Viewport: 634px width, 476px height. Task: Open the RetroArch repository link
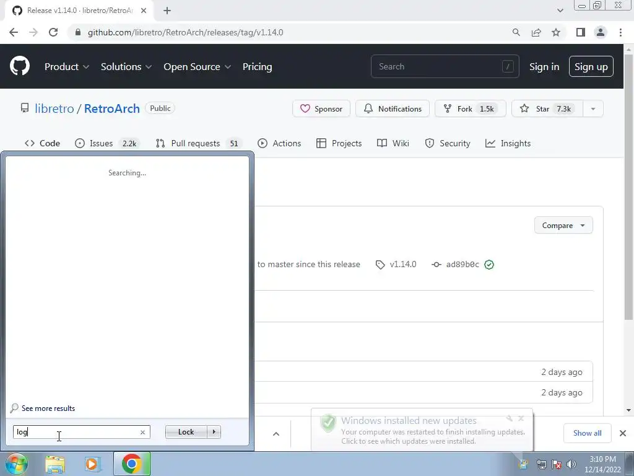click(x=112, y=108)
